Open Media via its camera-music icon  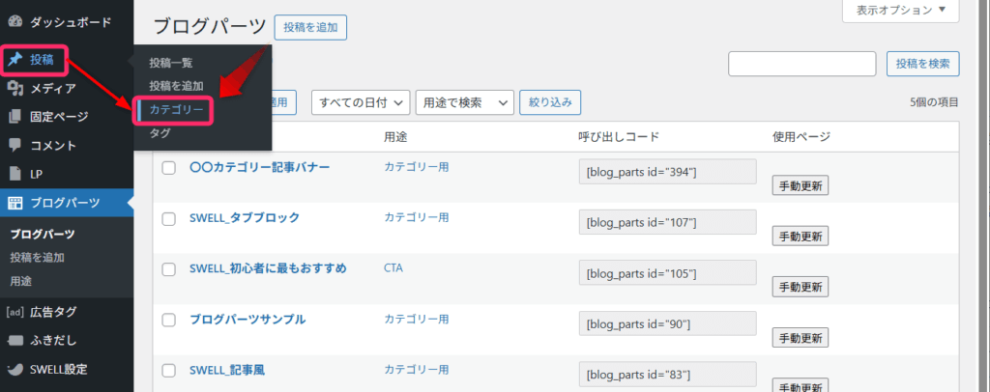point(15,89)
